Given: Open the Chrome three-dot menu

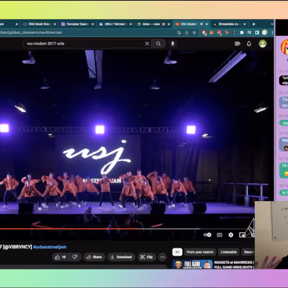Looking at the screenshot, I should pyautogui.click(x=272, y=33).
